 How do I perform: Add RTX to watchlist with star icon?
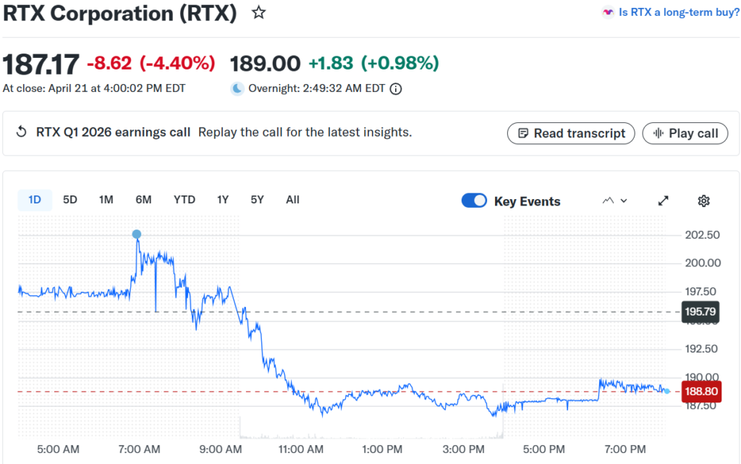258,13
